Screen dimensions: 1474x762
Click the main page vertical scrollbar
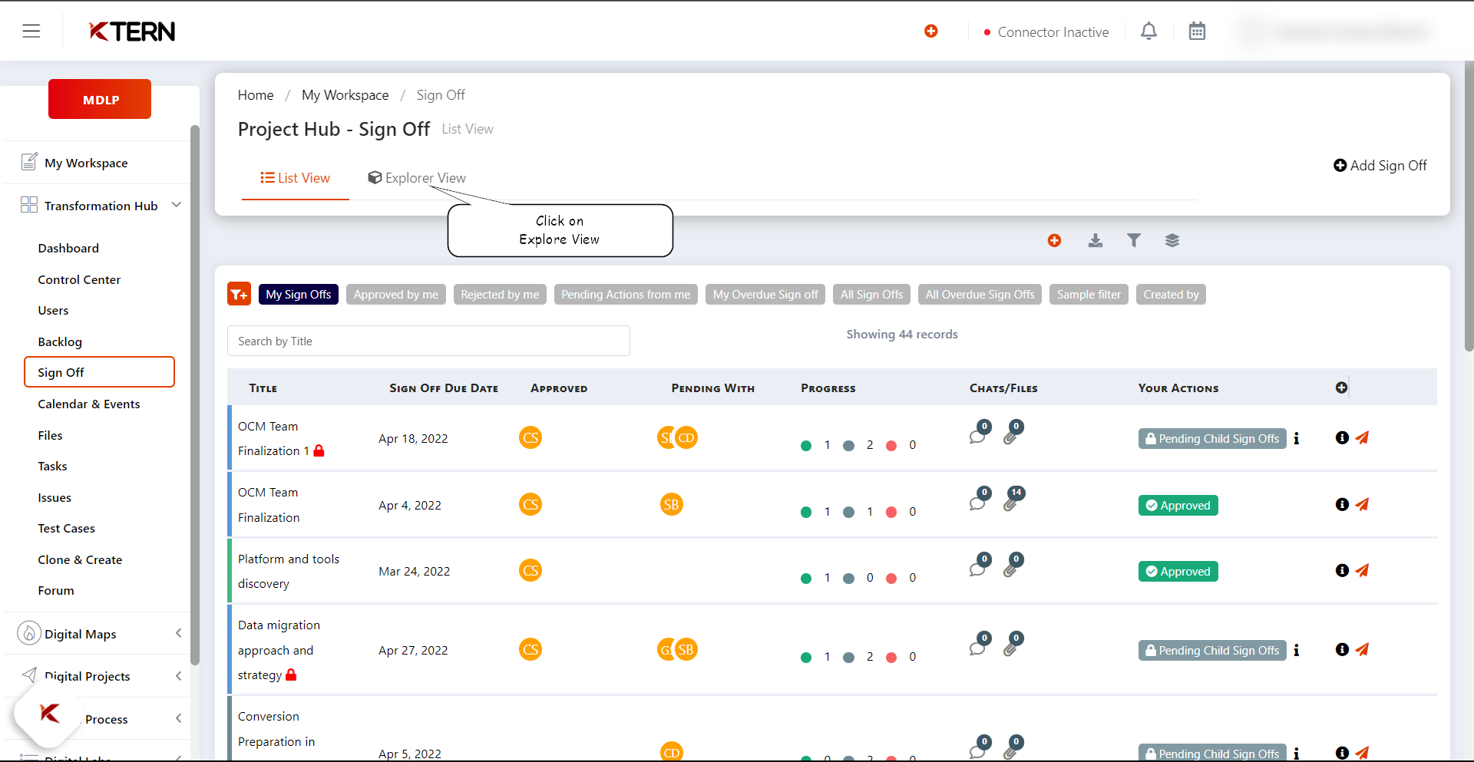[1469, 207]
